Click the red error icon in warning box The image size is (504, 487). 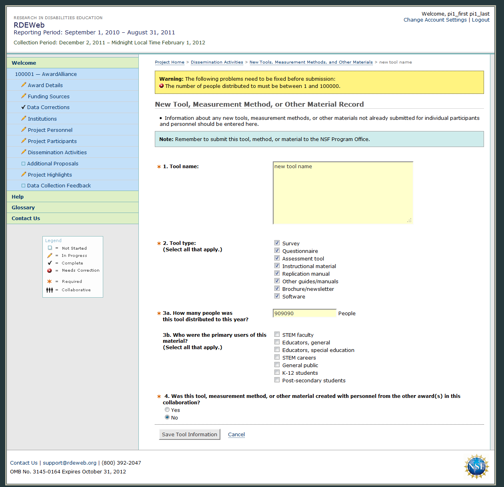[x=162, y=86]
